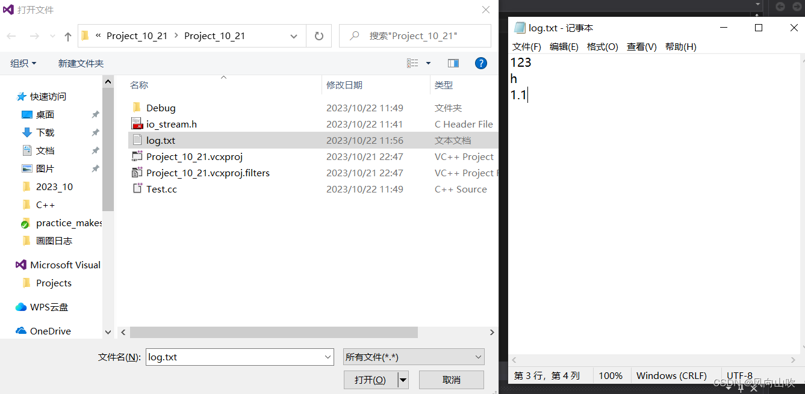805x394 pixels.
Task: Open the 画图日志 folder in navigation pane
Action: pyautogui.click(x=54, y=241)
